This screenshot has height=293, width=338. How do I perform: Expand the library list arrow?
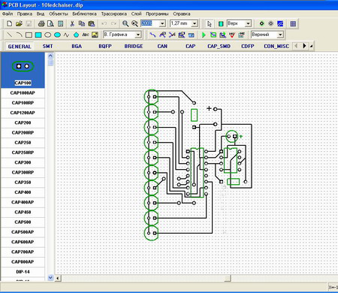[311, 46]
